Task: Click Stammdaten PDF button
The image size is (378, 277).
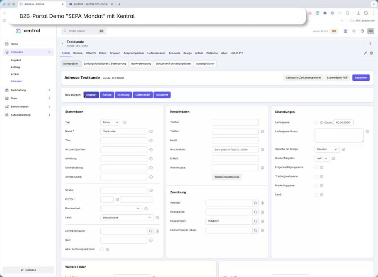Action: click(337, 78)
